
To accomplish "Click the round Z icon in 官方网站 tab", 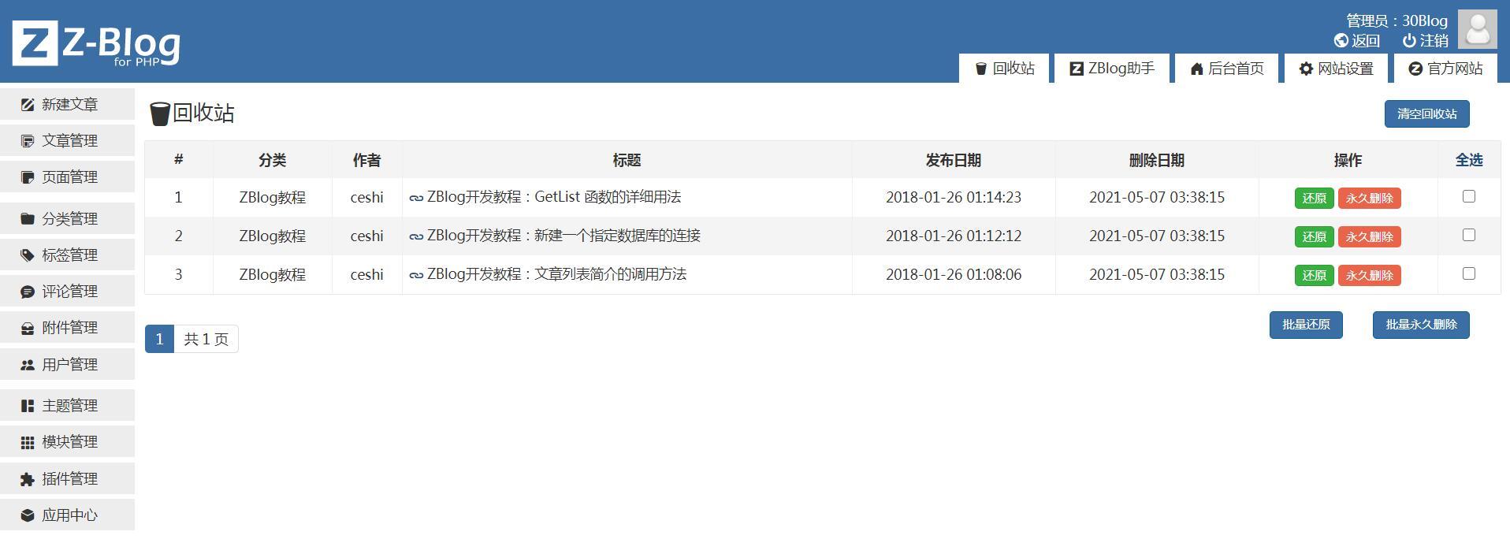I will (1415, 69).
